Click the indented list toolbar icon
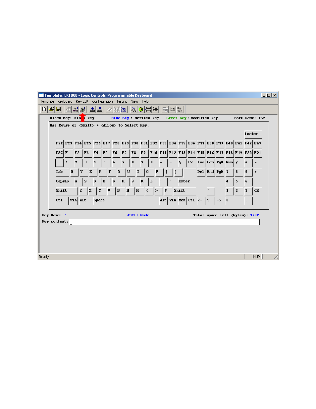The image size is (316, 409). coord(148,109)
